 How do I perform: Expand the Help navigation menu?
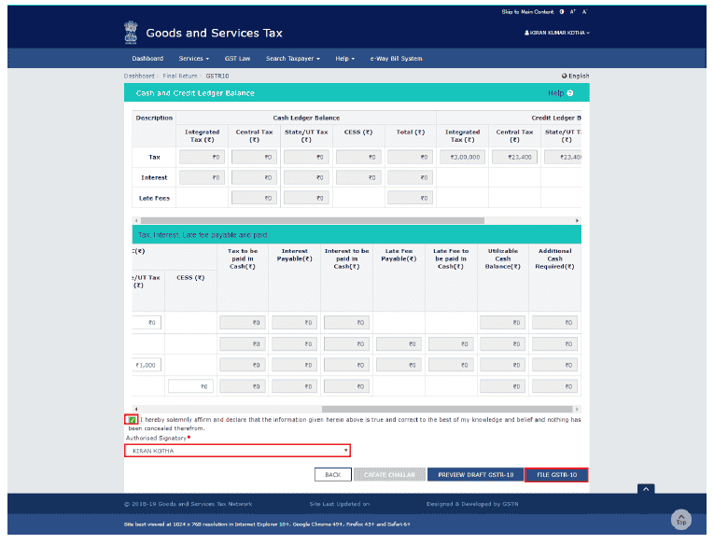344,58
